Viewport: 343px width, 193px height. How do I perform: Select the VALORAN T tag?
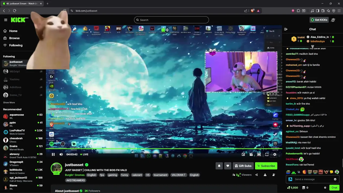(178, 175)
